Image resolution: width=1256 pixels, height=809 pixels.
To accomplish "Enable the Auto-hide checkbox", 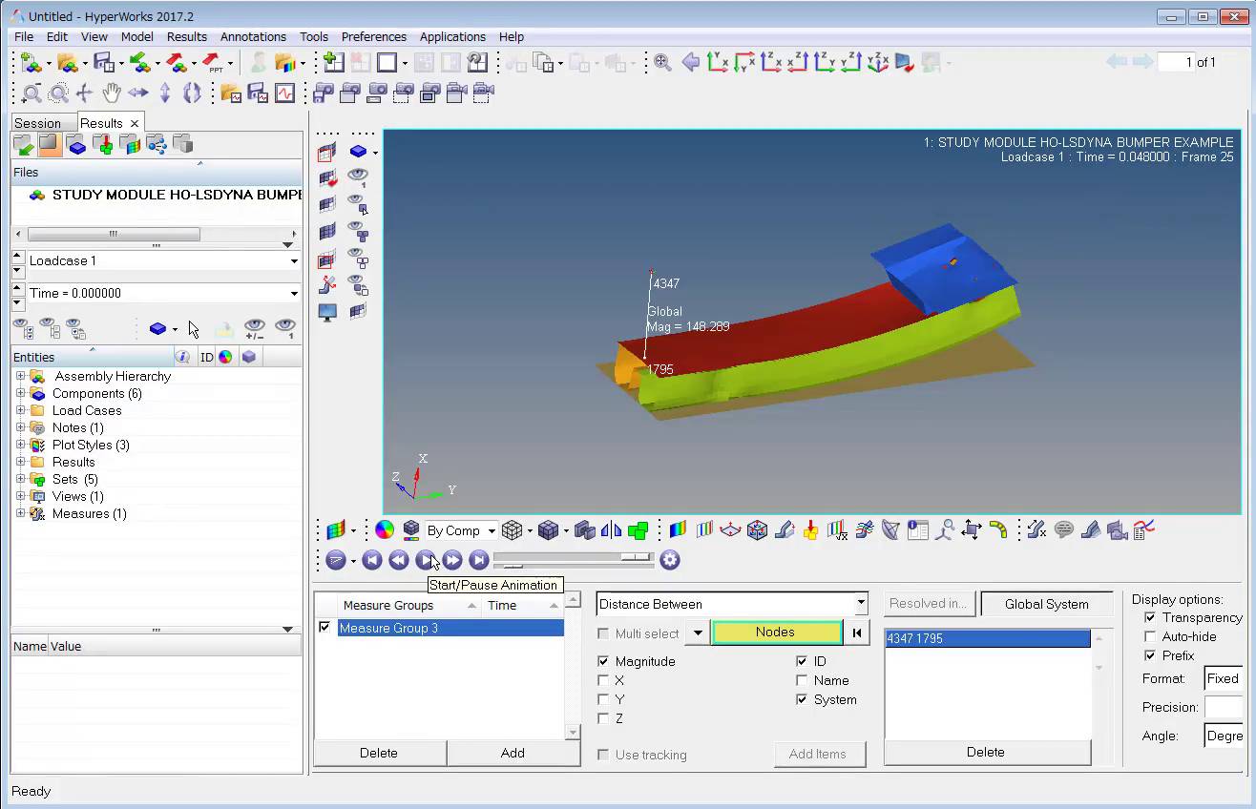I will coord(1150,636).
